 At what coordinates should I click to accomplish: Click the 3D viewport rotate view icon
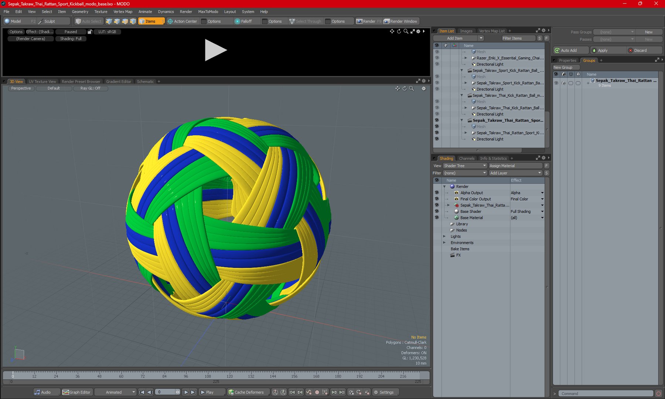coord(405,88)
